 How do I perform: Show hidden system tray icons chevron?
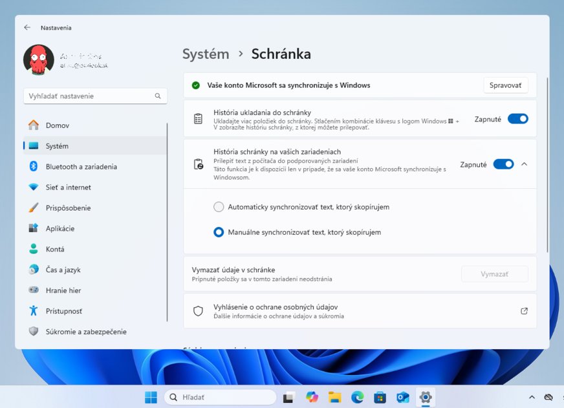[532, 397]
